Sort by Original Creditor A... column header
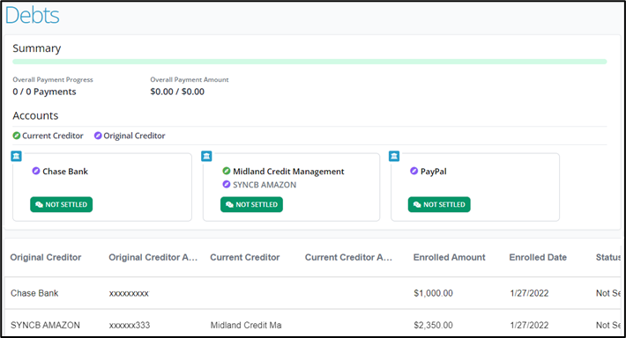Image resolution: width=626 pixels, height=338 pixels. pyautogui.click(x=153, y=258)
